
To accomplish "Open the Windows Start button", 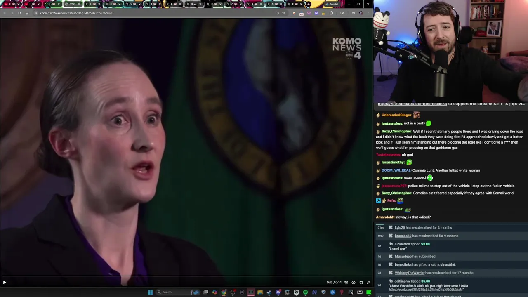I will click(x=150, y=292).
